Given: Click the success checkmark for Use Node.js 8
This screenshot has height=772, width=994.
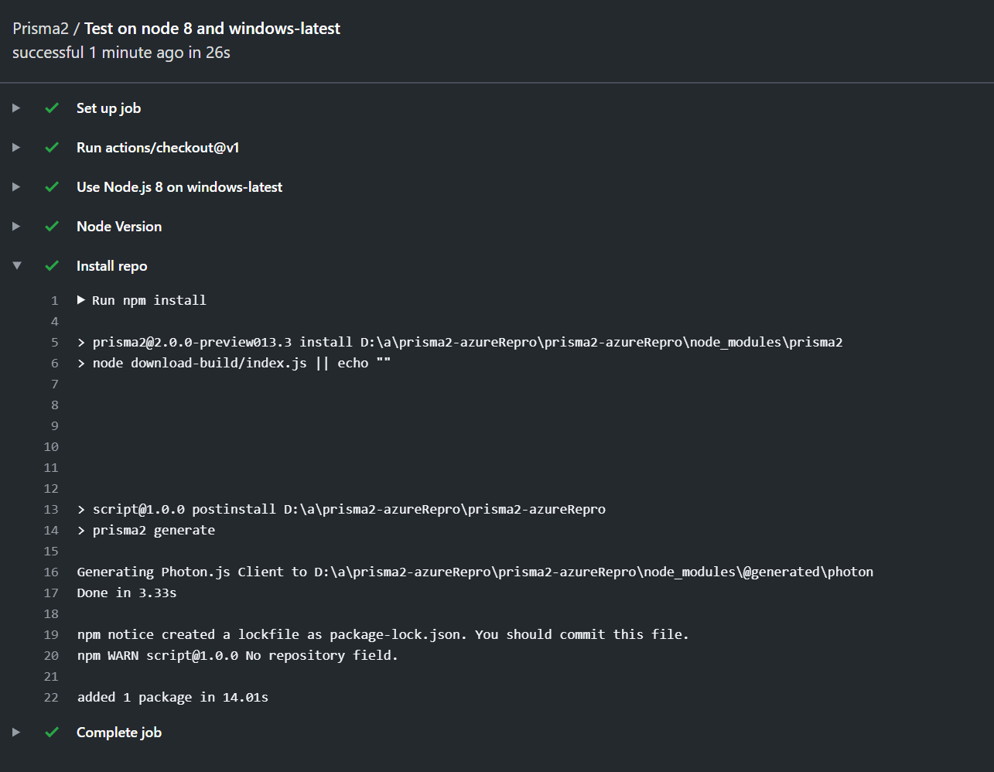Looking at the screenshot, I should click(x=51, y=186).
